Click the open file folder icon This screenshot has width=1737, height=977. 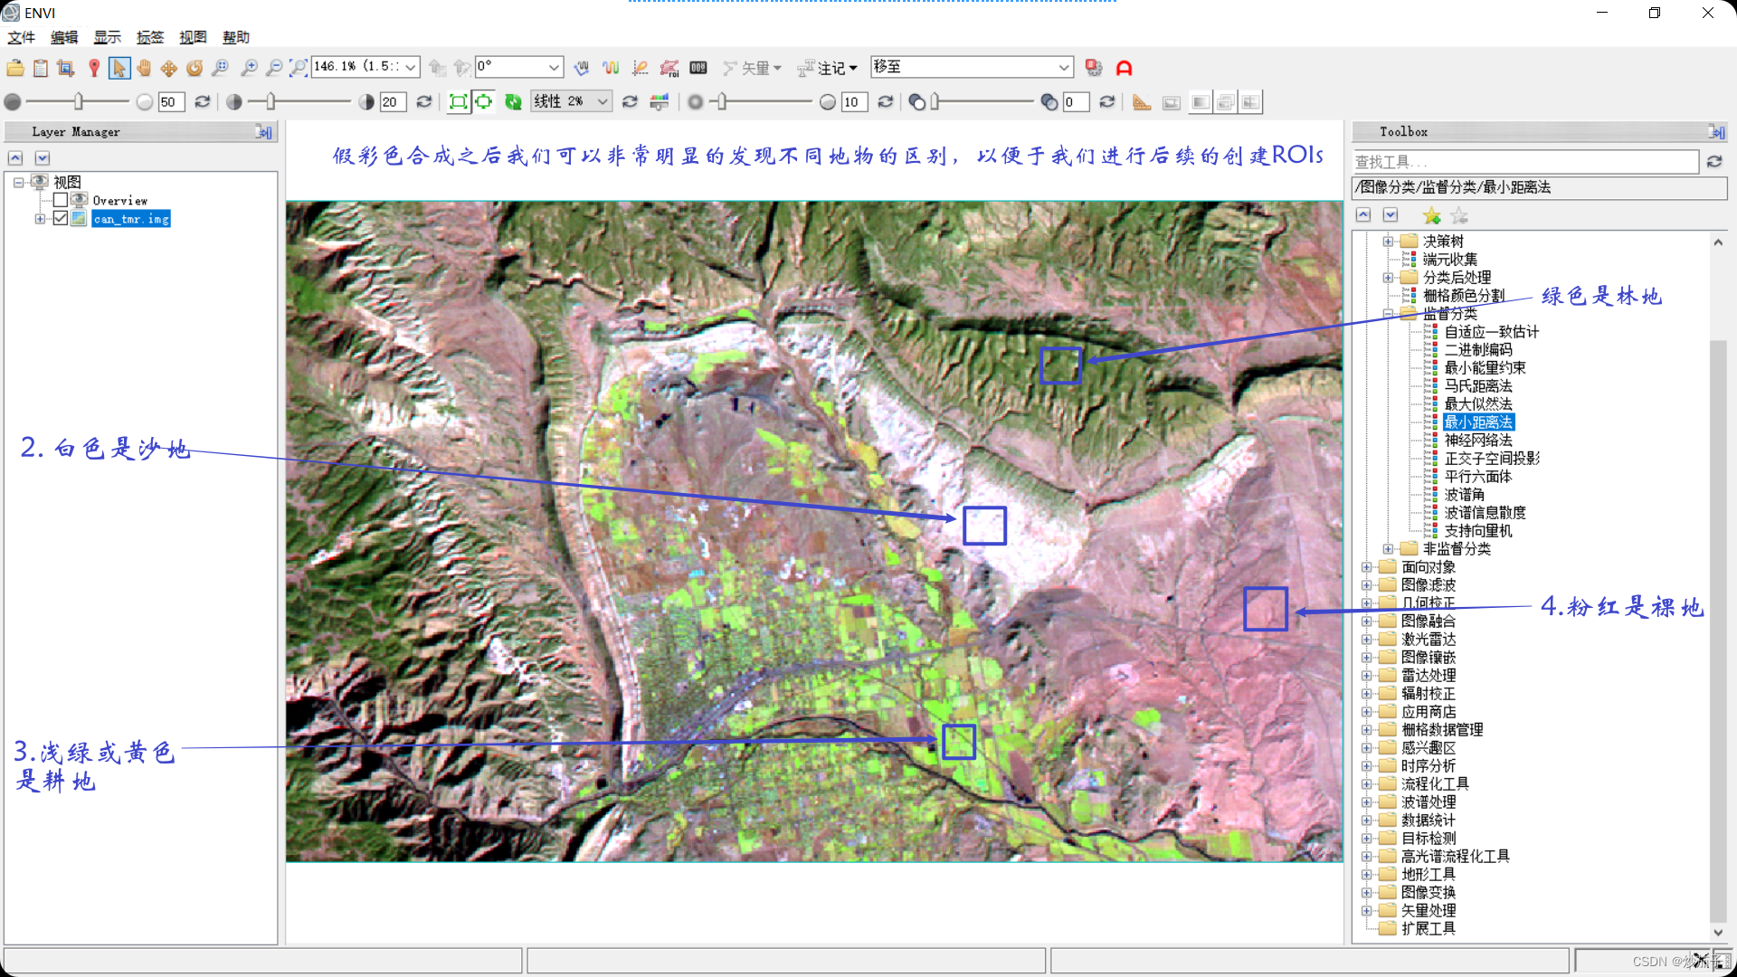click(x=15, y=68)
